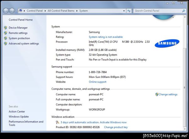Click shield icon beside Remote settings
The width and height of the screenshot is (189, 139).
pyautogui.click(x=5, y=33)
